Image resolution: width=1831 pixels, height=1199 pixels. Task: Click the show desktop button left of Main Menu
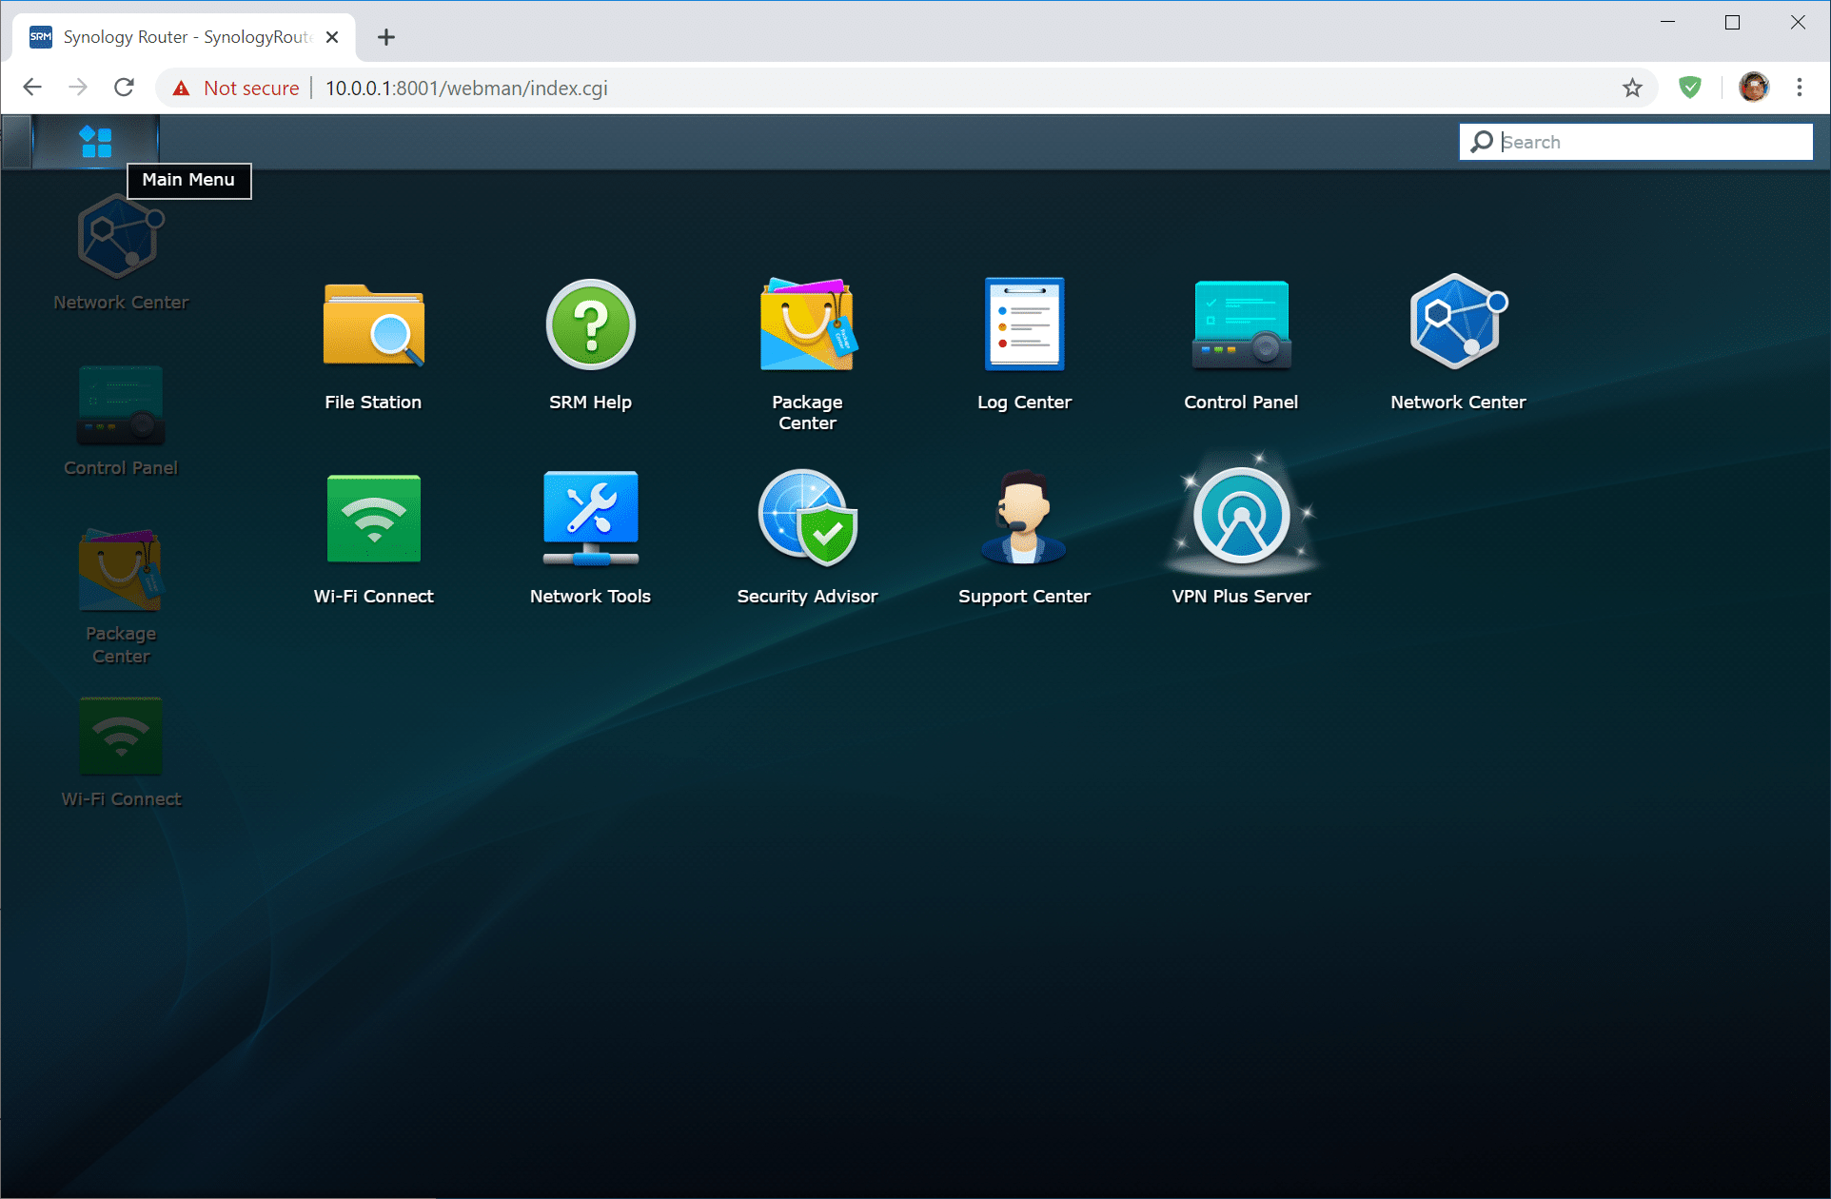(16, 142)
